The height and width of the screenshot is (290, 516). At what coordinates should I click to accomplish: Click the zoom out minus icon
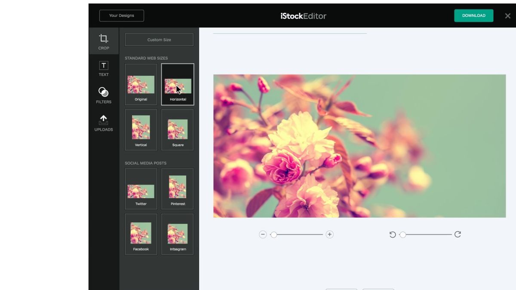pyautogui.click(x=263, y=234)
